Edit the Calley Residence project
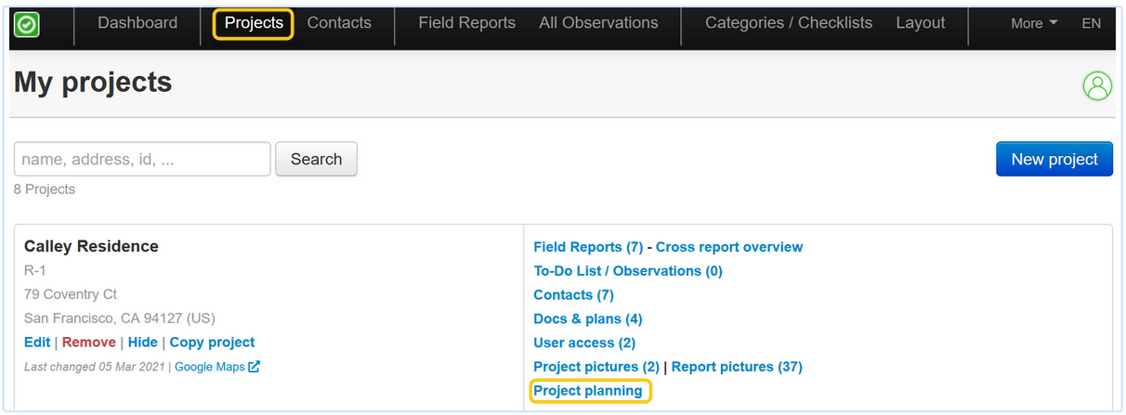Screen dimensions: 1126x415 tap(37, 343)
